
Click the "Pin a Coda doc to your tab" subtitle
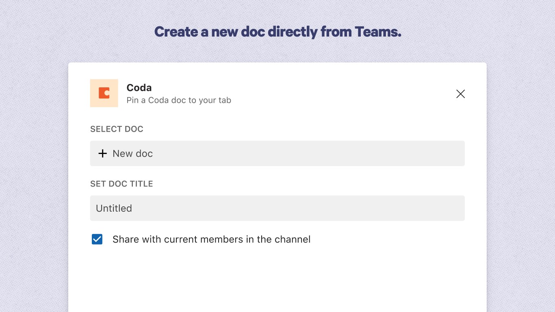pos(179,100)
